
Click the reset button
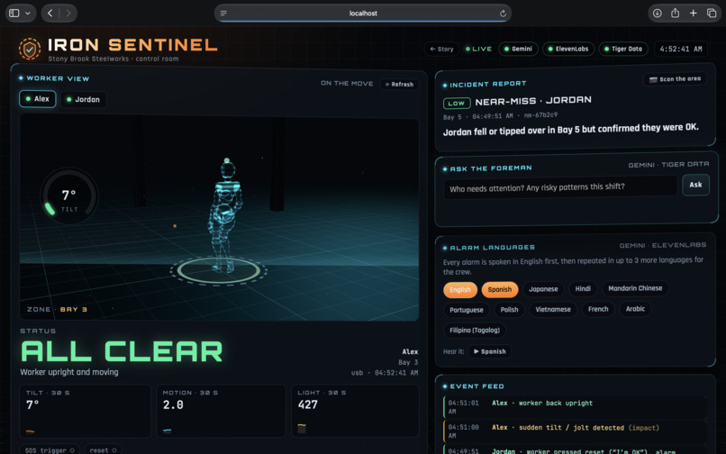104,449
